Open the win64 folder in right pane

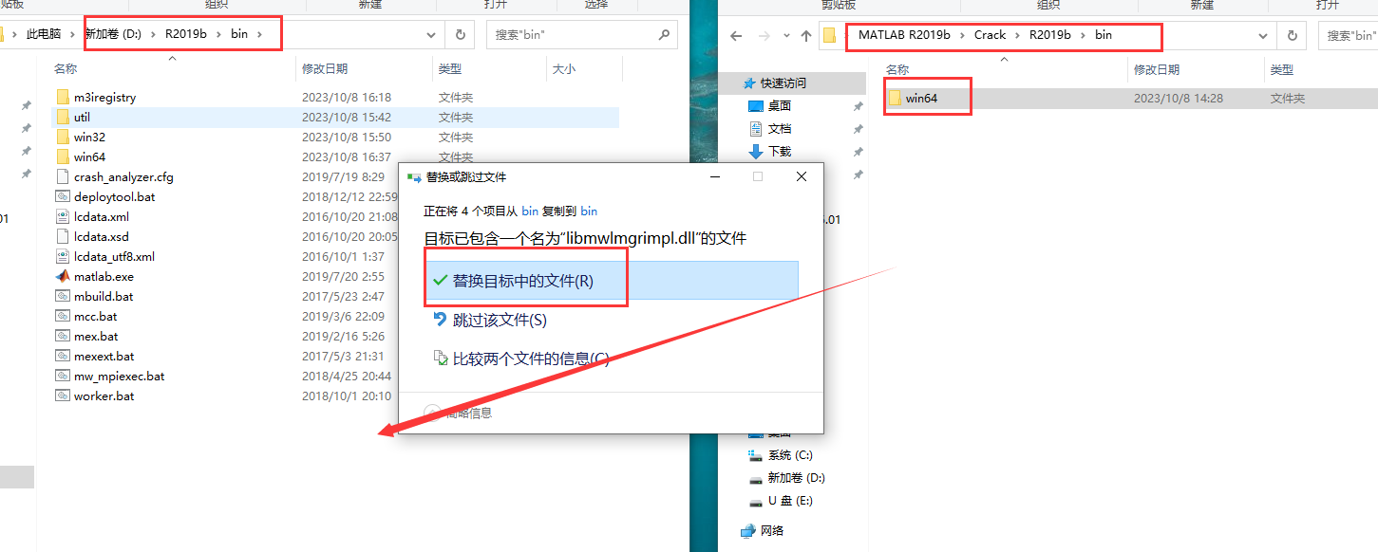pos(926,96)
